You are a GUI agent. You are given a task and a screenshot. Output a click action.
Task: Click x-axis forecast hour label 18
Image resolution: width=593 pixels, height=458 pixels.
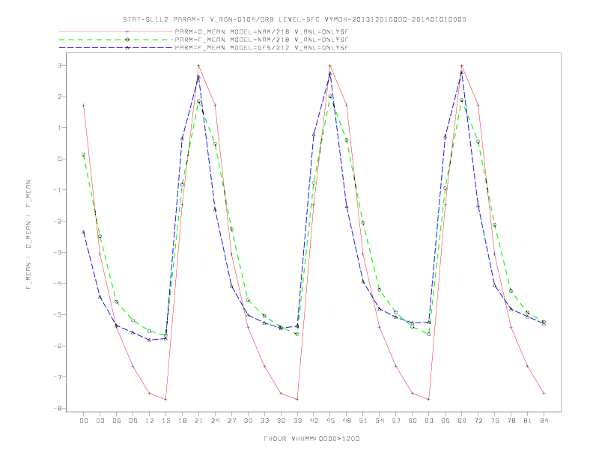pyautogui.click(x=182, y=421)
